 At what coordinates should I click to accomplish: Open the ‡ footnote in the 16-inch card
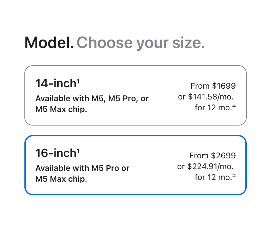(x=234, y=176)
